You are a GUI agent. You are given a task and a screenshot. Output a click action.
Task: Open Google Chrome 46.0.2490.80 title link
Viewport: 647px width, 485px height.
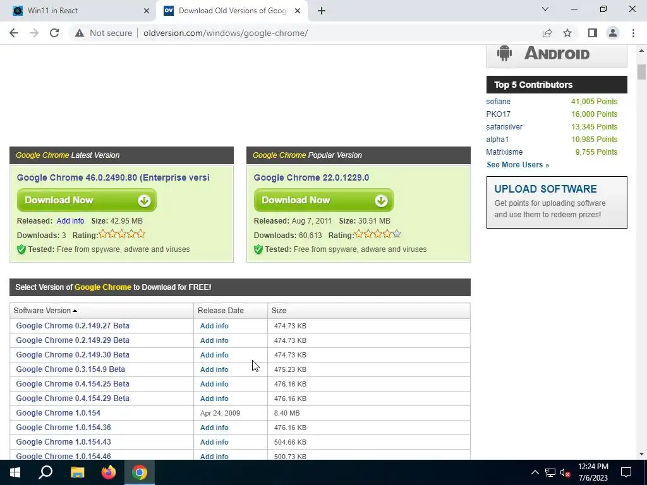(x=113, y=177)
